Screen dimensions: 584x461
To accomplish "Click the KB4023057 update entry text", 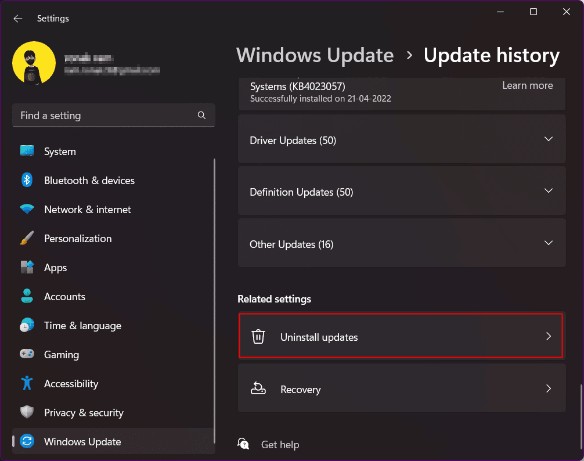I will pyautogui.click(x=298, y=87).
